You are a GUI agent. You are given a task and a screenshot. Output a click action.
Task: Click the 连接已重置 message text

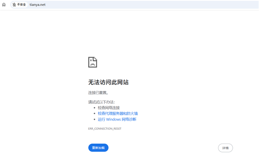coord(98,93)
